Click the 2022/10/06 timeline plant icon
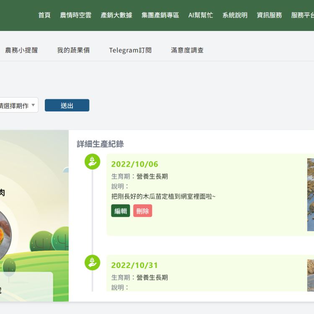The height and width of the screenshot is (314, 314). click(93, 162)
